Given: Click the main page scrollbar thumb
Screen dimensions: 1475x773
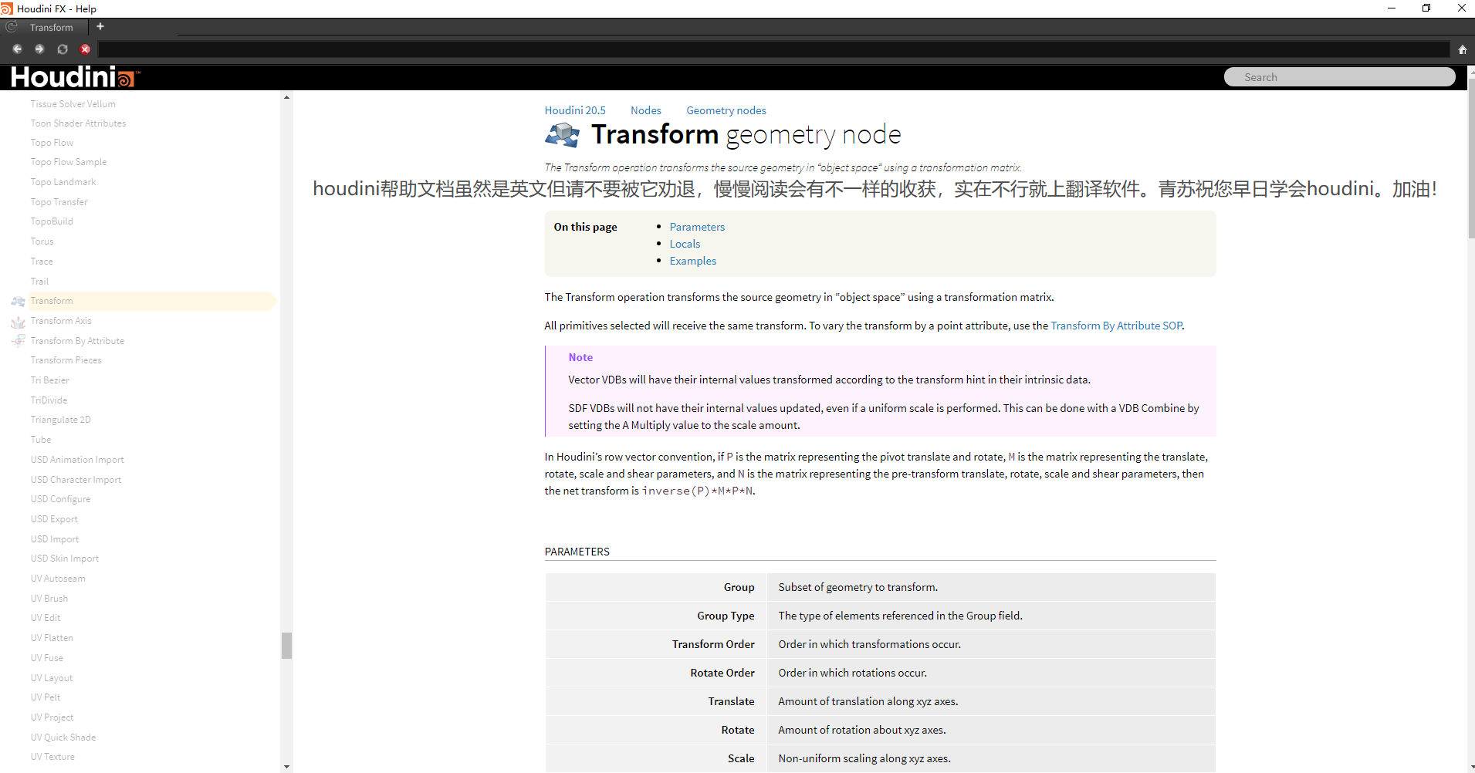Looking at the screenshot, I should 1471,158.
